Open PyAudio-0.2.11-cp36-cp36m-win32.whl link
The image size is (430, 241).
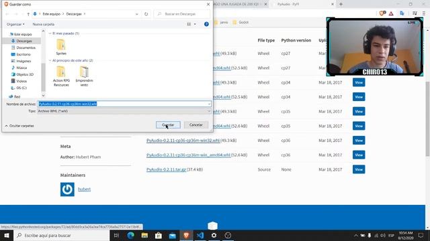(183, 141)
